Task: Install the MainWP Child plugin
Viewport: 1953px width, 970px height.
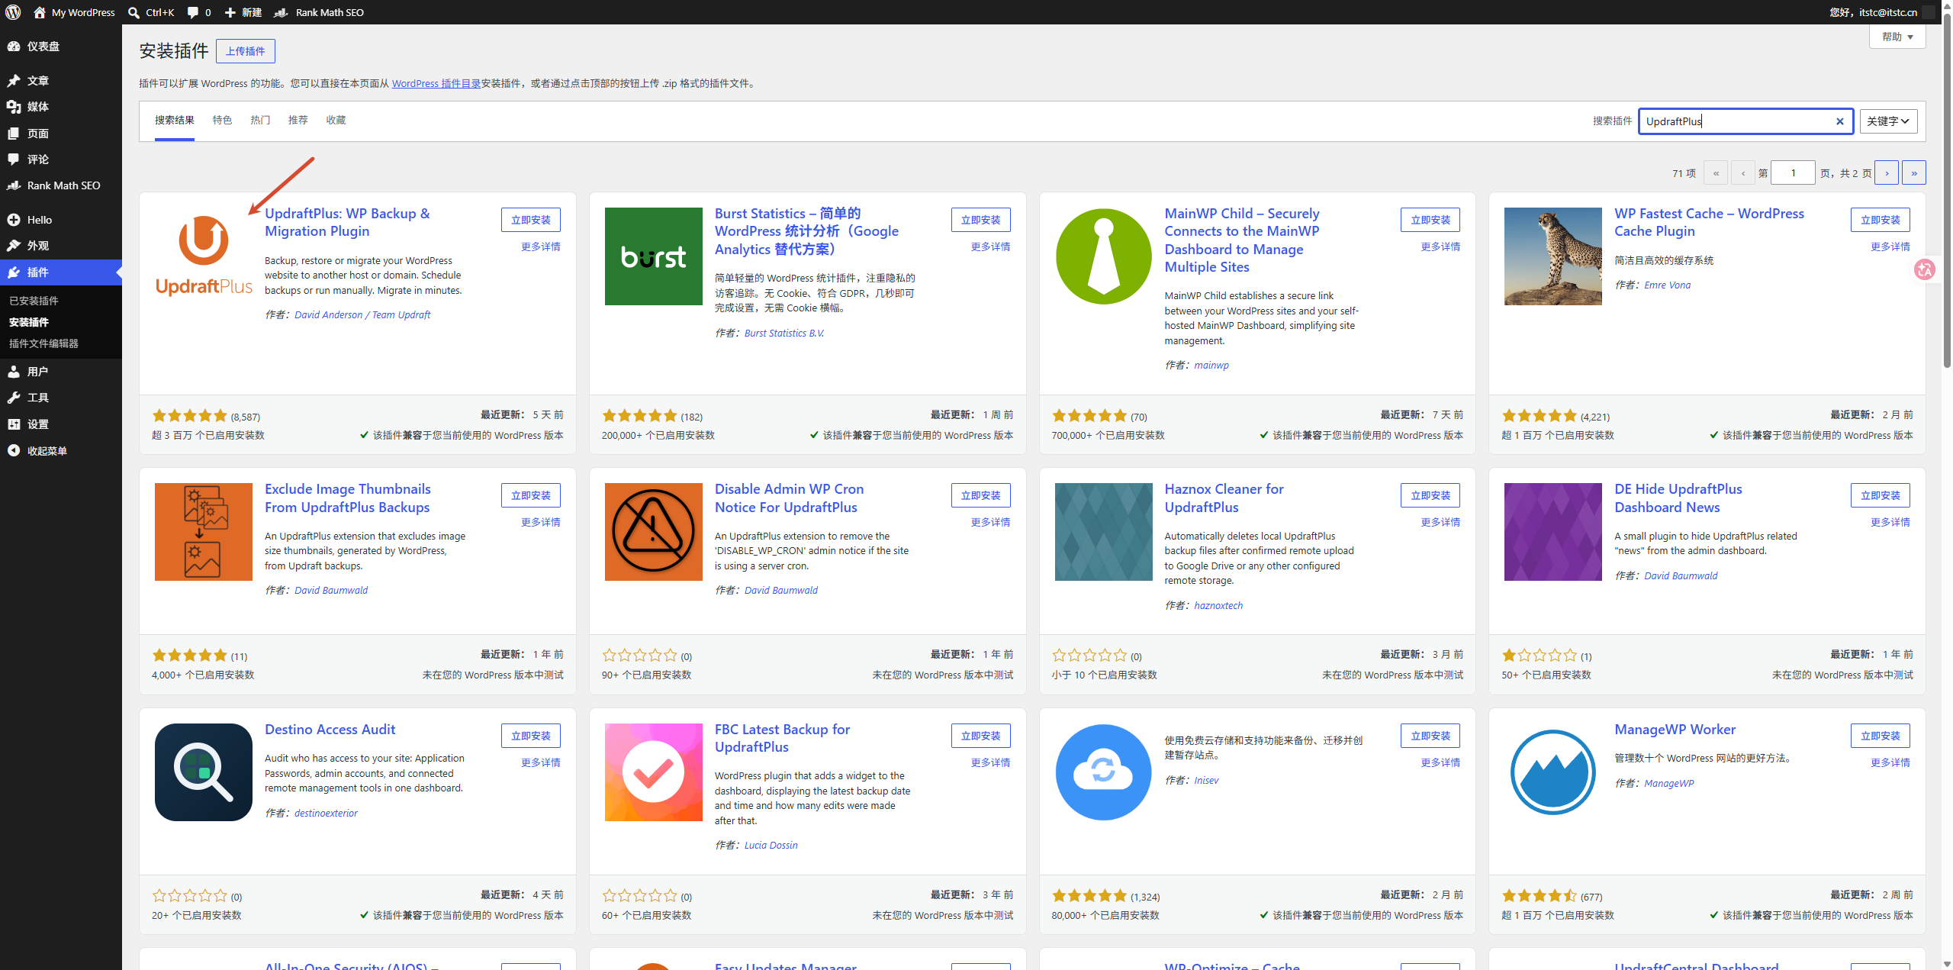Action: click(x=1430, y=220)
